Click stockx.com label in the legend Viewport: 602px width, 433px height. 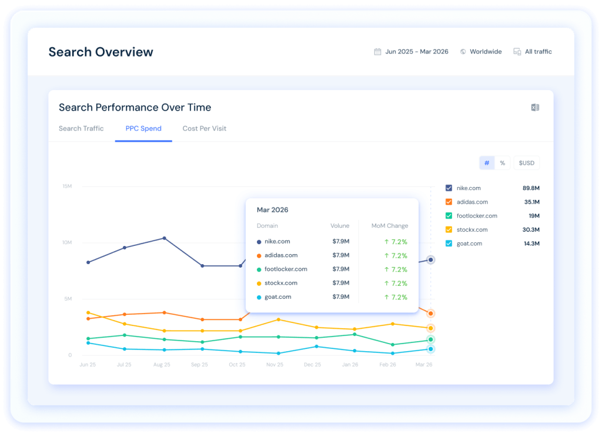(472, 229)
